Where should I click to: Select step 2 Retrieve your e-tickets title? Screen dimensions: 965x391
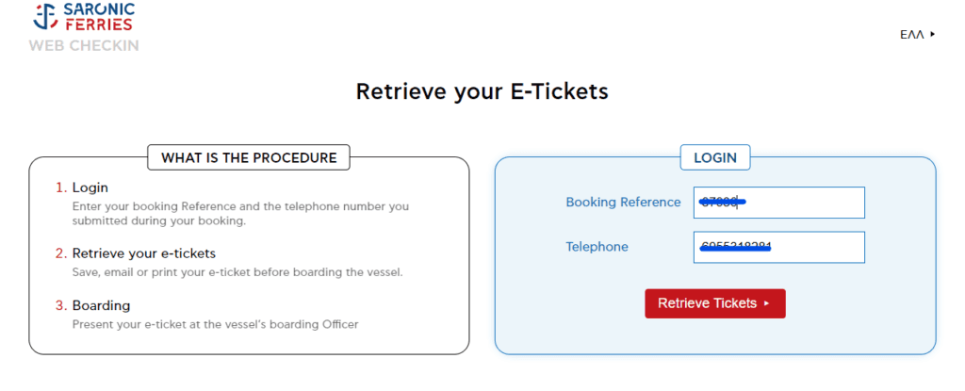click(144, 253)
